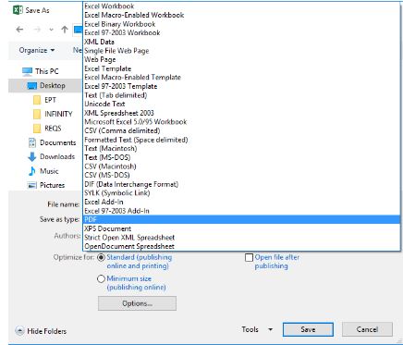Collapse with Hide Folders button
403x345 pixels.
click(x=41, y=331)
